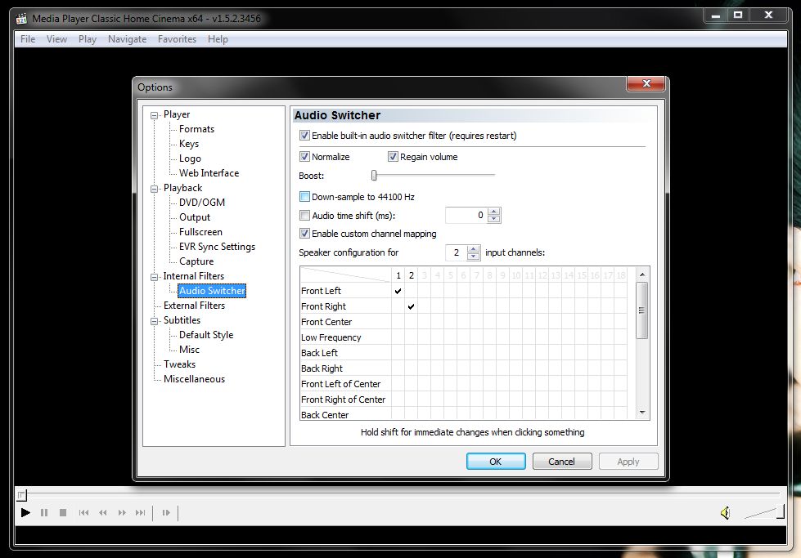This screenshot has height=558, width=801.
Task: Open the Play menu
Action: (x=88, y=39)
